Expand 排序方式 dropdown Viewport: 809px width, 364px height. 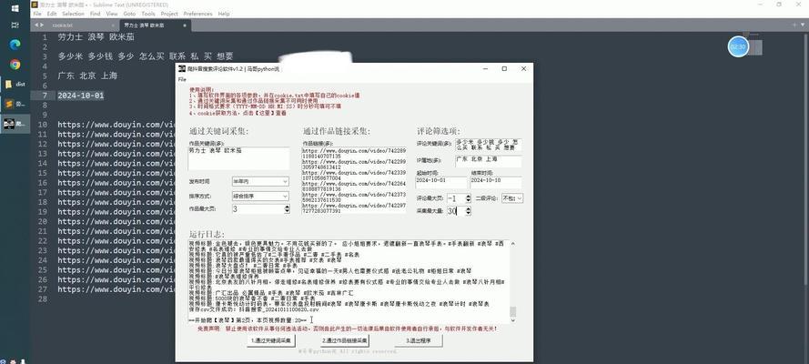pyautogui.click(x=285, y=197)
